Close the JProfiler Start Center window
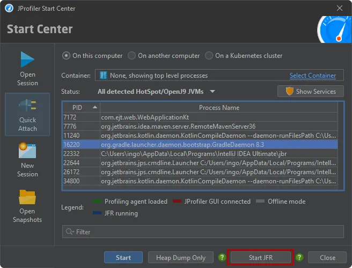352x268 pixels. [x=340, y=8]
